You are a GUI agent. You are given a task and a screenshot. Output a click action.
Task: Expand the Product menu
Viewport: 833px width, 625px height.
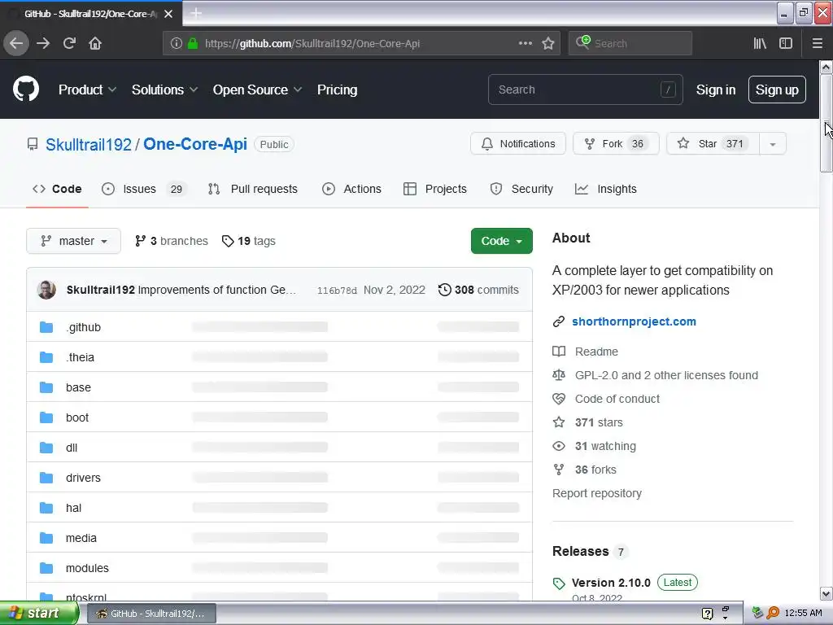[x=87, y=90]
